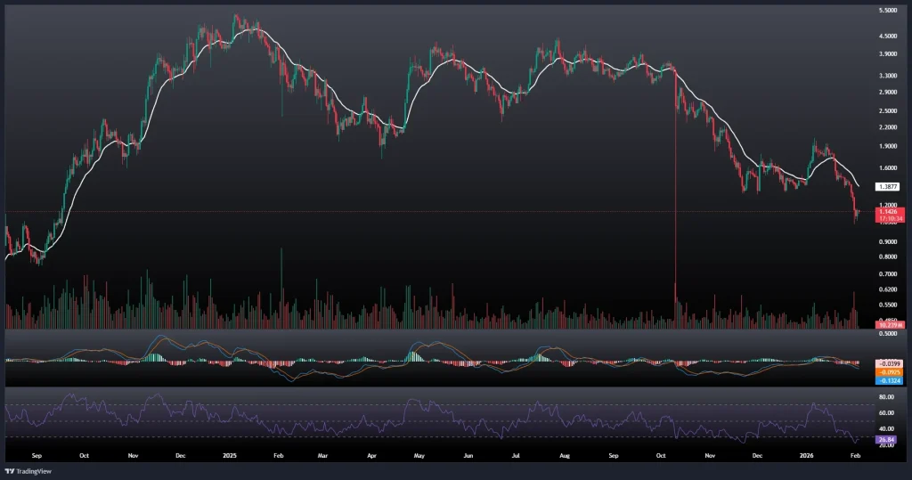Click the purple 26.84 RSI value label

886,438
